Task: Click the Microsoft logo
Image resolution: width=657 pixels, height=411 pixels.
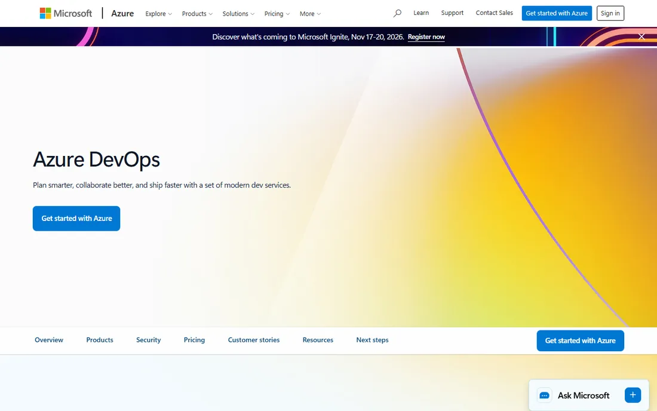Action: pyautogui.click(x=66, y=13)
